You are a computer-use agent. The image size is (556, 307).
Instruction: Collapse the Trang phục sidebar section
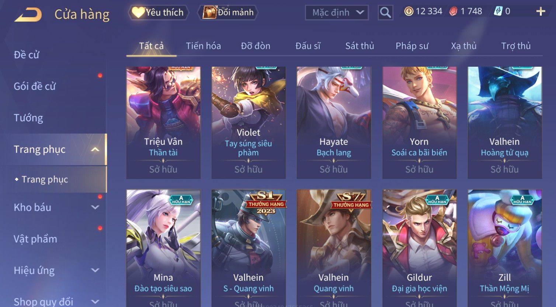[x=95, y=149]
